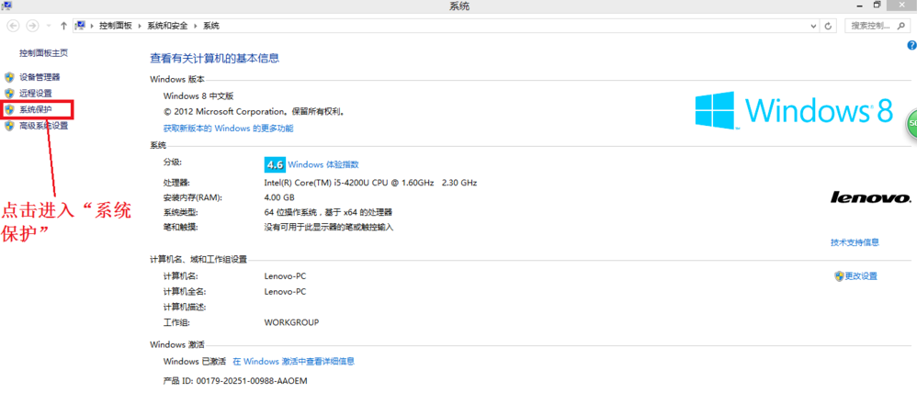Open 设备管理器 link

40,76
